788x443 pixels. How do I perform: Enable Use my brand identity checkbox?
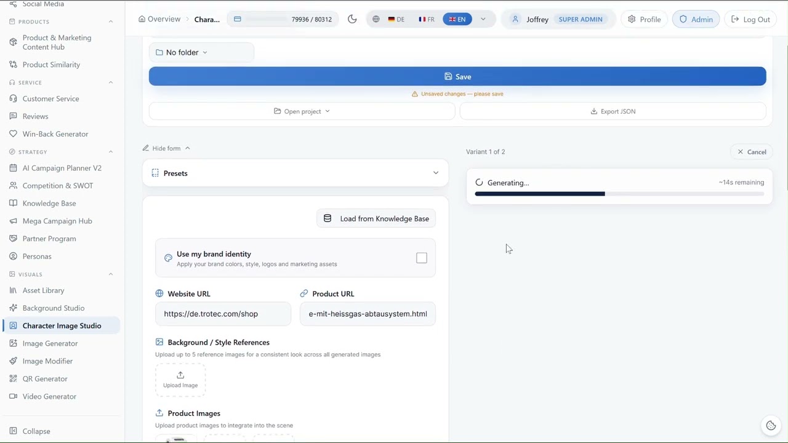(x=422, y=258)
